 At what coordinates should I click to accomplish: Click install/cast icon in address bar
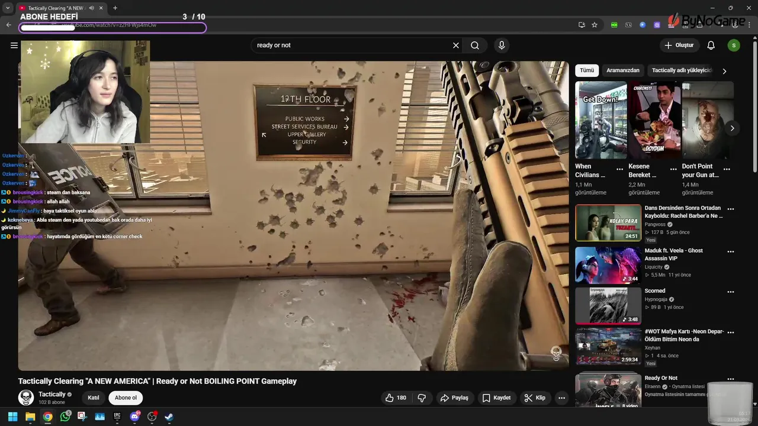(582, 25)
